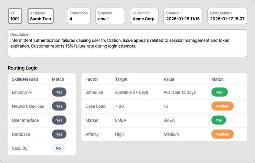
Task: Click the Last Updated 2026-01-17 15:07 card
Action: pos(227,16)
